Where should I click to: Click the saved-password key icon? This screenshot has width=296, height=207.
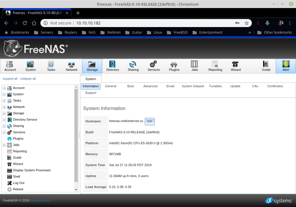point(237,23)
